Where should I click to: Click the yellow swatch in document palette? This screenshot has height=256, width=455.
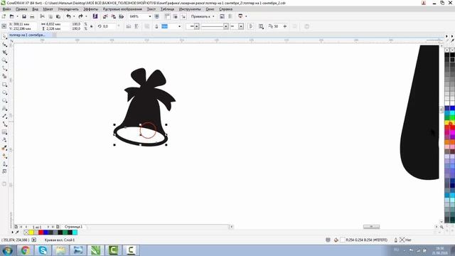coord(31,233)
